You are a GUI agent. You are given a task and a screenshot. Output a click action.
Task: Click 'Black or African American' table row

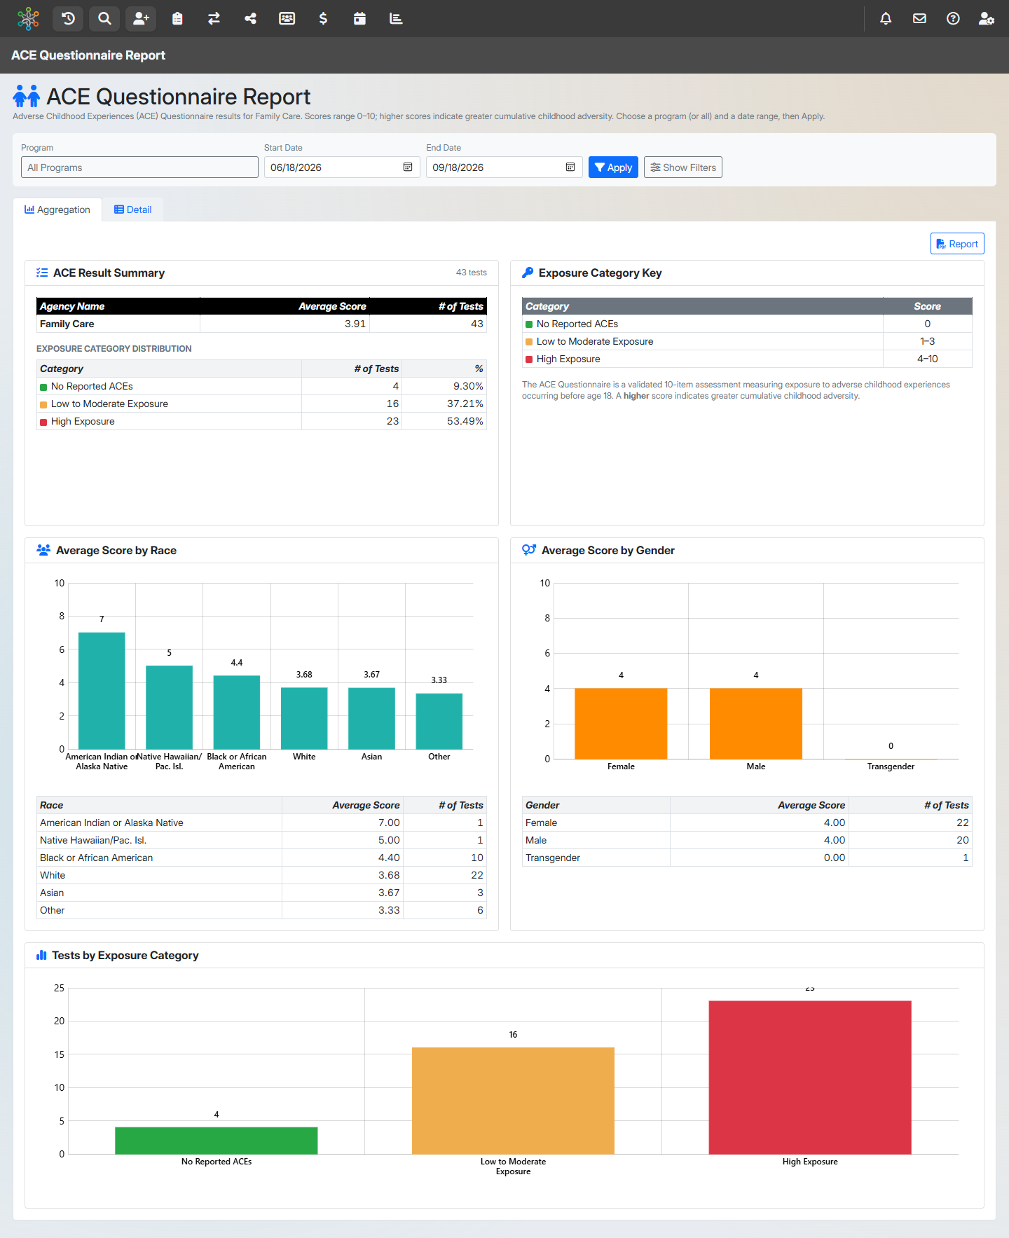[x=261, y=858]
